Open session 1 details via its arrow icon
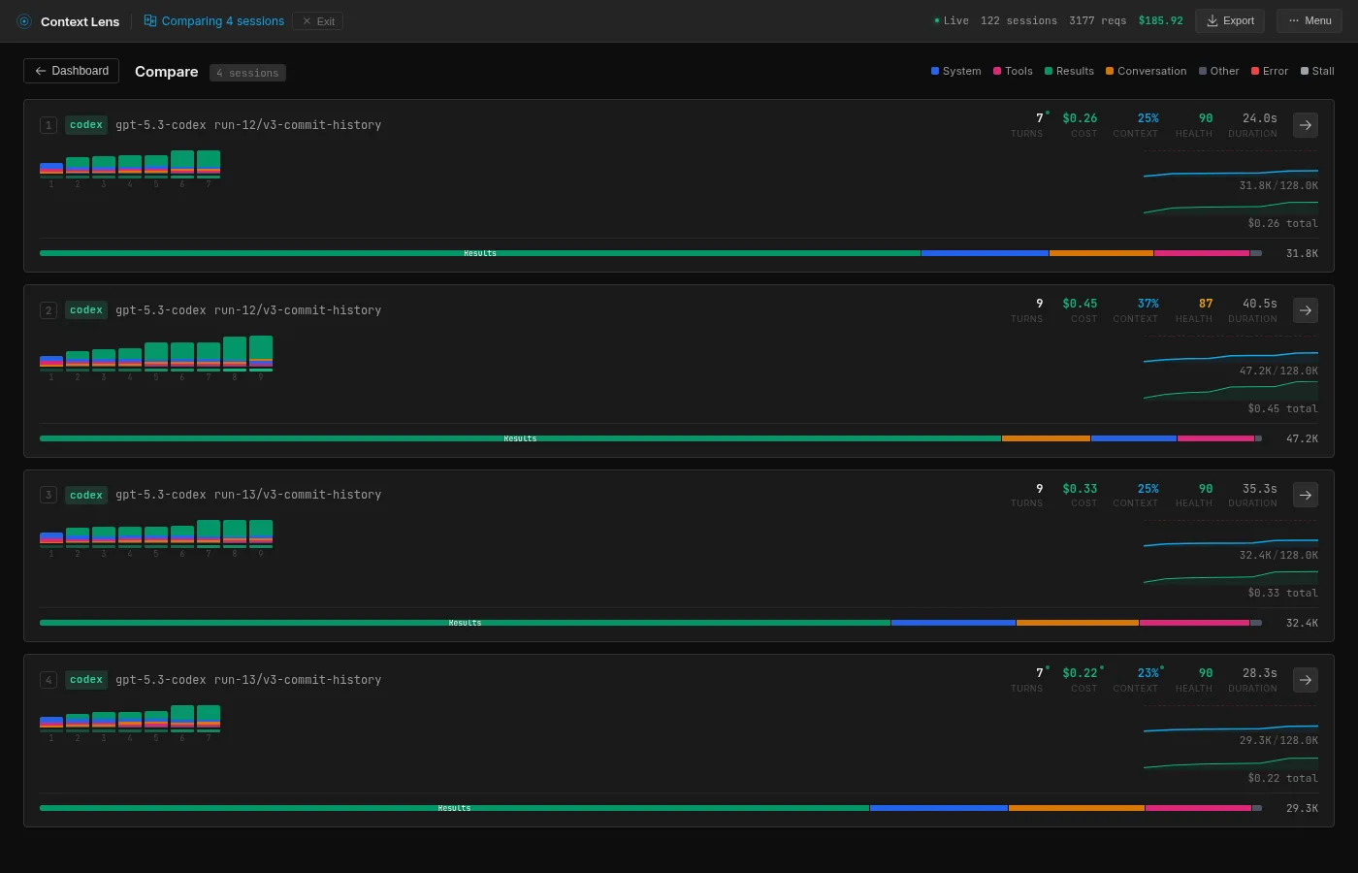 pyautogui.click(x=1305, y=125)
